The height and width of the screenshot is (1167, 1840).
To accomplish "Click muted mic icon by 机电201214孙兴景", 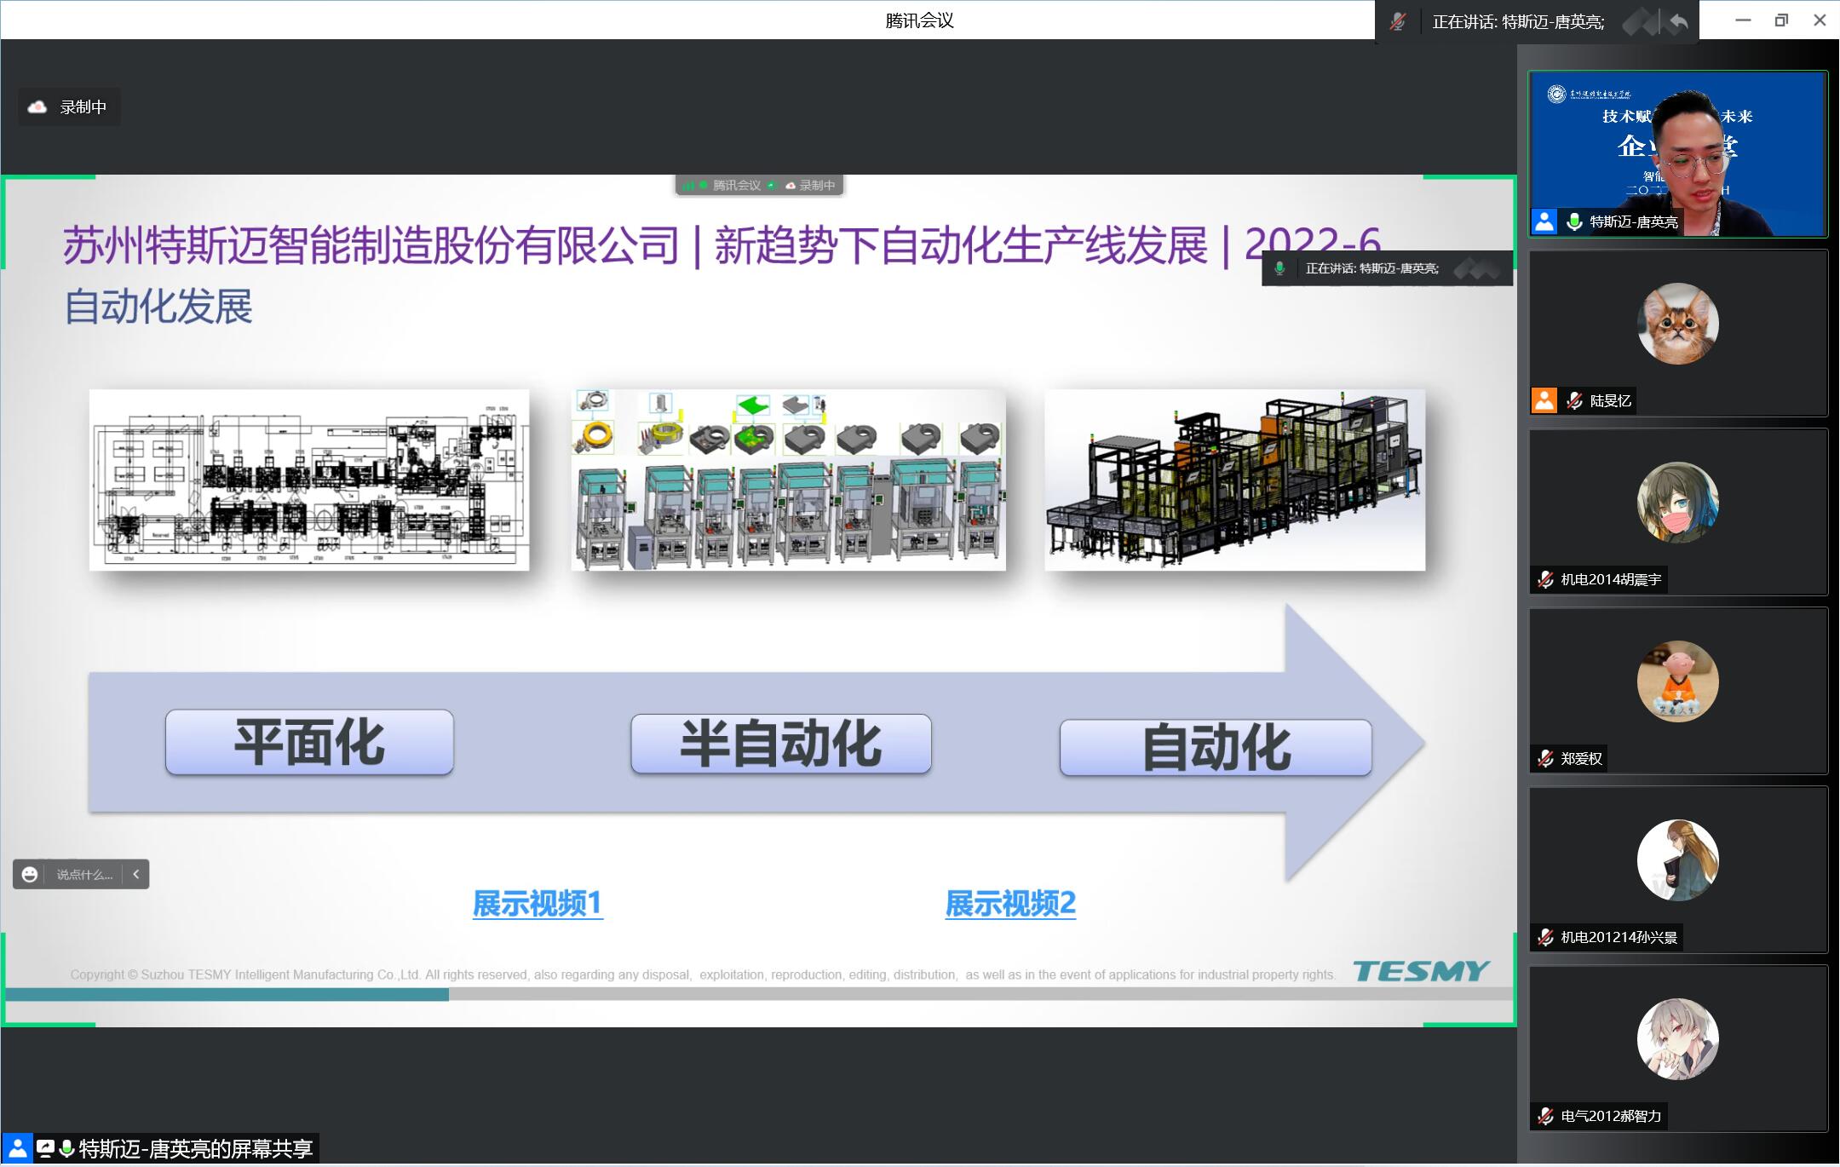I will (x=1545, y=938).
